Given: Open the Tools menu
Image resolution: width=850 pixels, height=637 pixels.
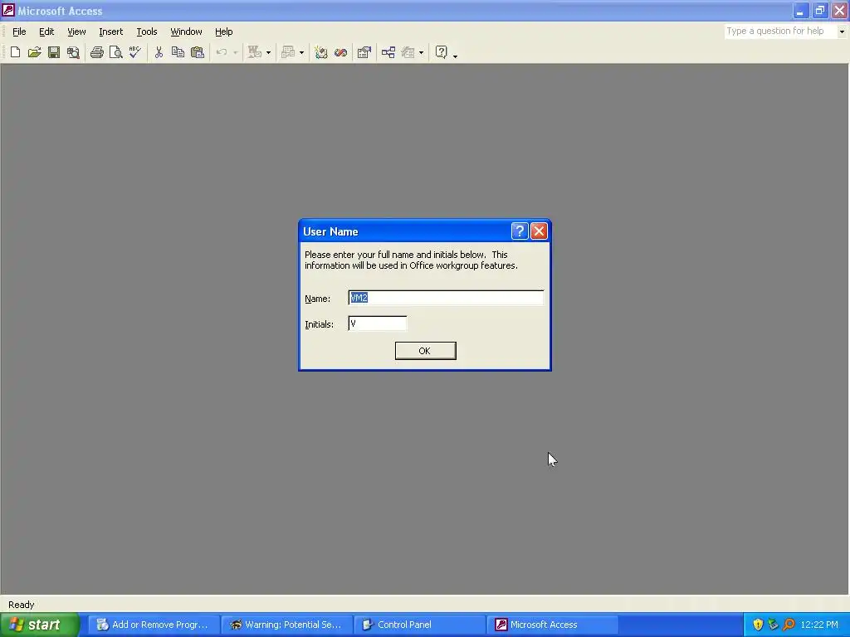Looking at the screenshot, I should click(146, 32).
